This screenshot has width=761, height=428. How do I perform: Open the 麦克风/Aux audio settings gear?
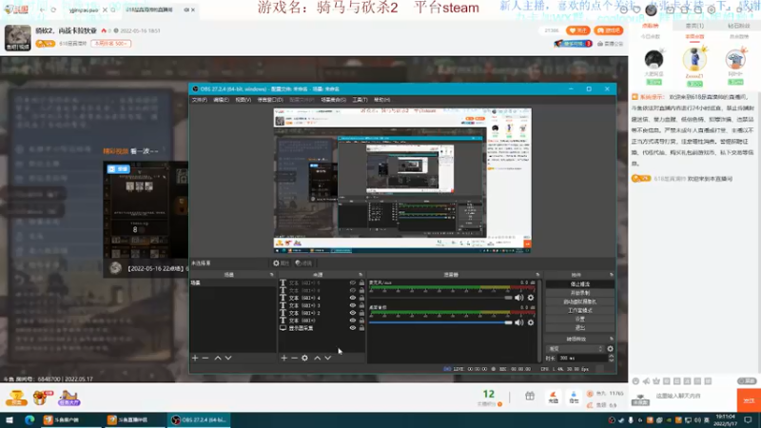tap(531, 298)
